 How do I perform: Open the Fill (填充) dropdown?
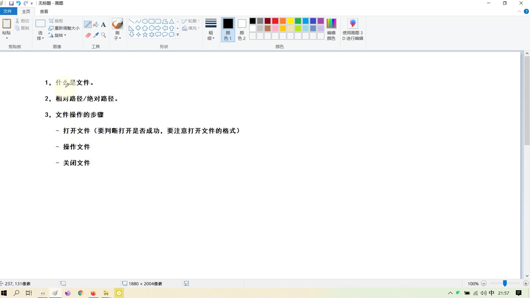click(191, 28)
